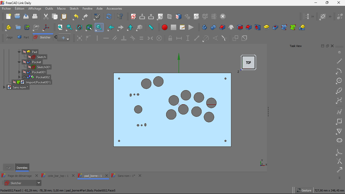The image size is (345, 194).
Task: Click the highlighted zoom sync view icon
Action: tap(99, 27)
